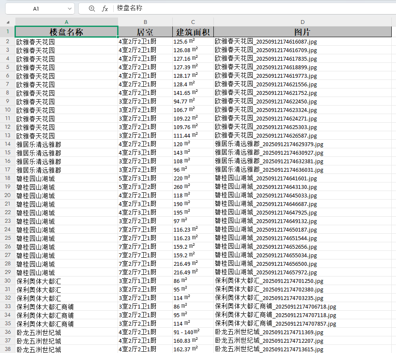
Task: Select row header 1
Action: point(8,32)
